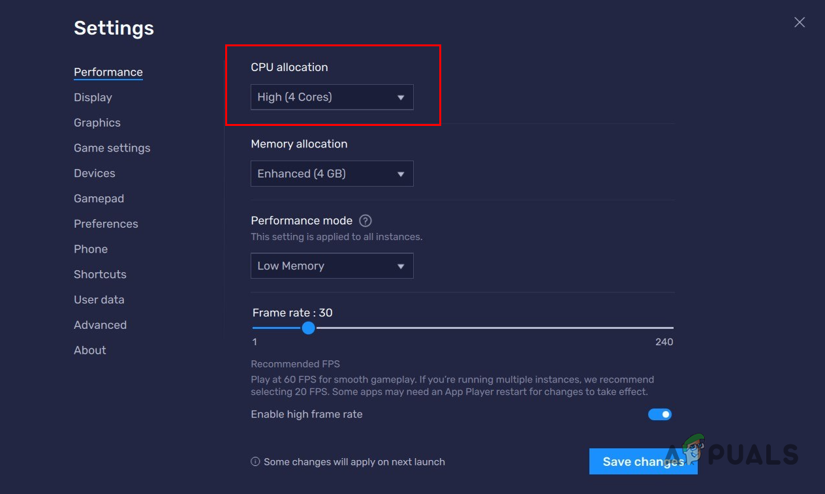The image size is (825, 494).
Task: Open User data settings
Action: [x=99, y=300]
